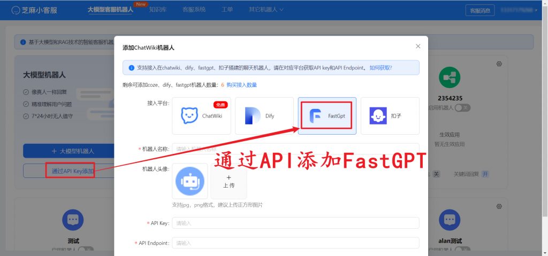Open the 工单 tab
The image size is (548, 256).
click(227, 10)
